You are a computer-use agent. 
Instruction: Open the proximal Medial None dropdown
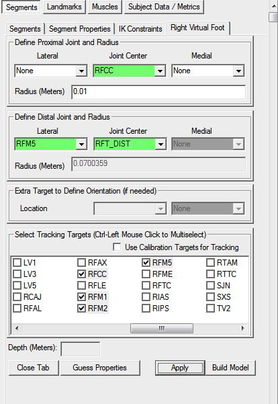pyautogui.click(x=208, y=71)
